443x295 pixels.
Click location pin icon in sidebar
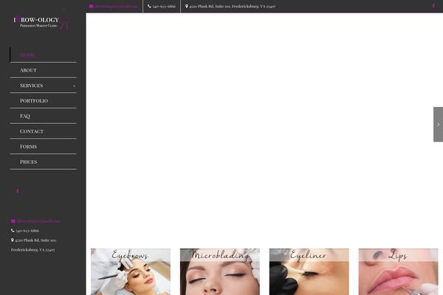13,240
